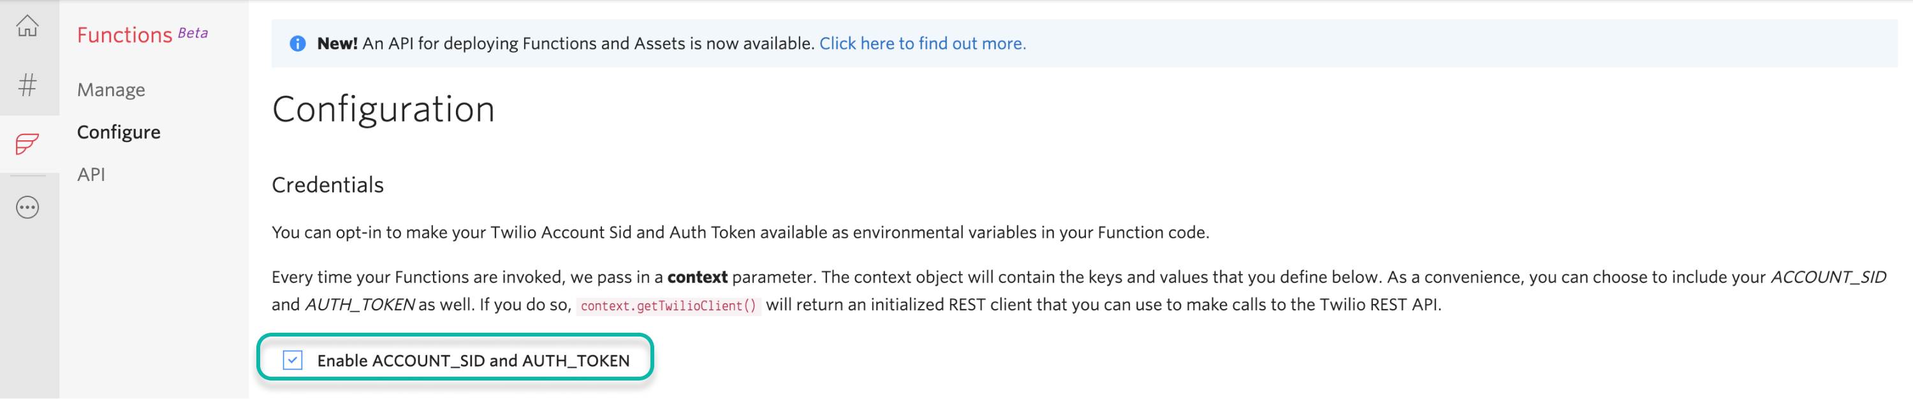Click the context.getTwilioClient() code snippet
This screenshot has height=399, width=1913.
point(668,305)
